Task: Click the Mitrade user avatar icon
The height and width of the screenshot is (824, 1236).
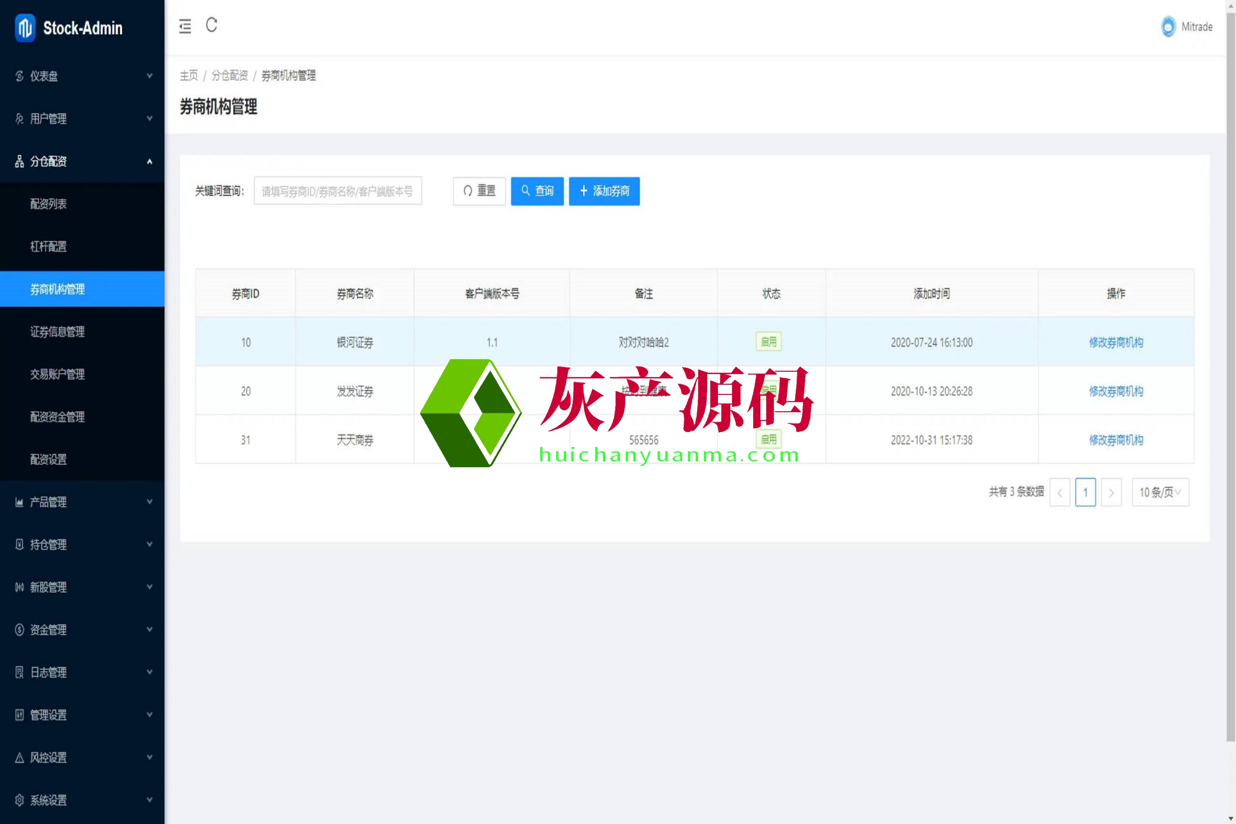Action: 1168,27
